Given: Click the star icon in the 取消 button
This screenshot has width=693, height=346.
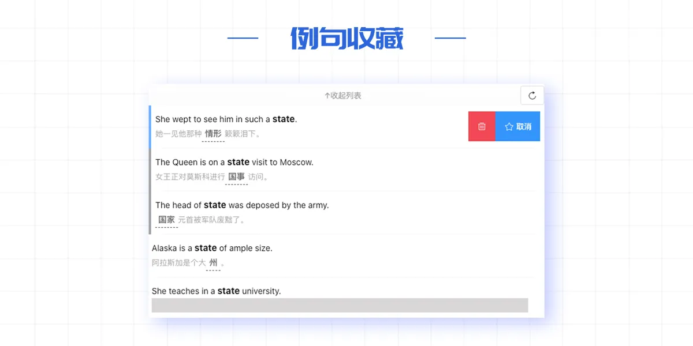Looking at the screenshot, I should click(x=509, y=127).
